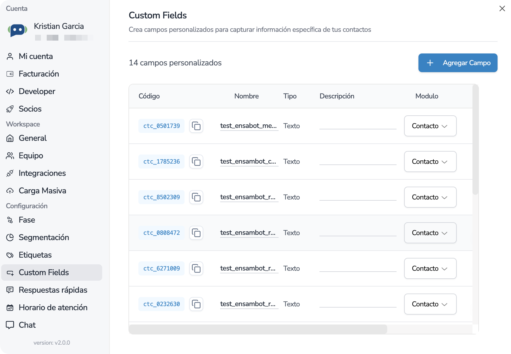Copy the code ctc_8502309

pos(196,197)
